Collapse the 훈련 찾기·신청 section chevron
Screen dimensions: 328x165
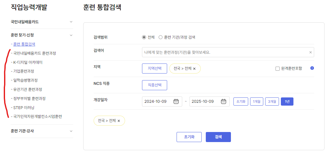[71, 35]
